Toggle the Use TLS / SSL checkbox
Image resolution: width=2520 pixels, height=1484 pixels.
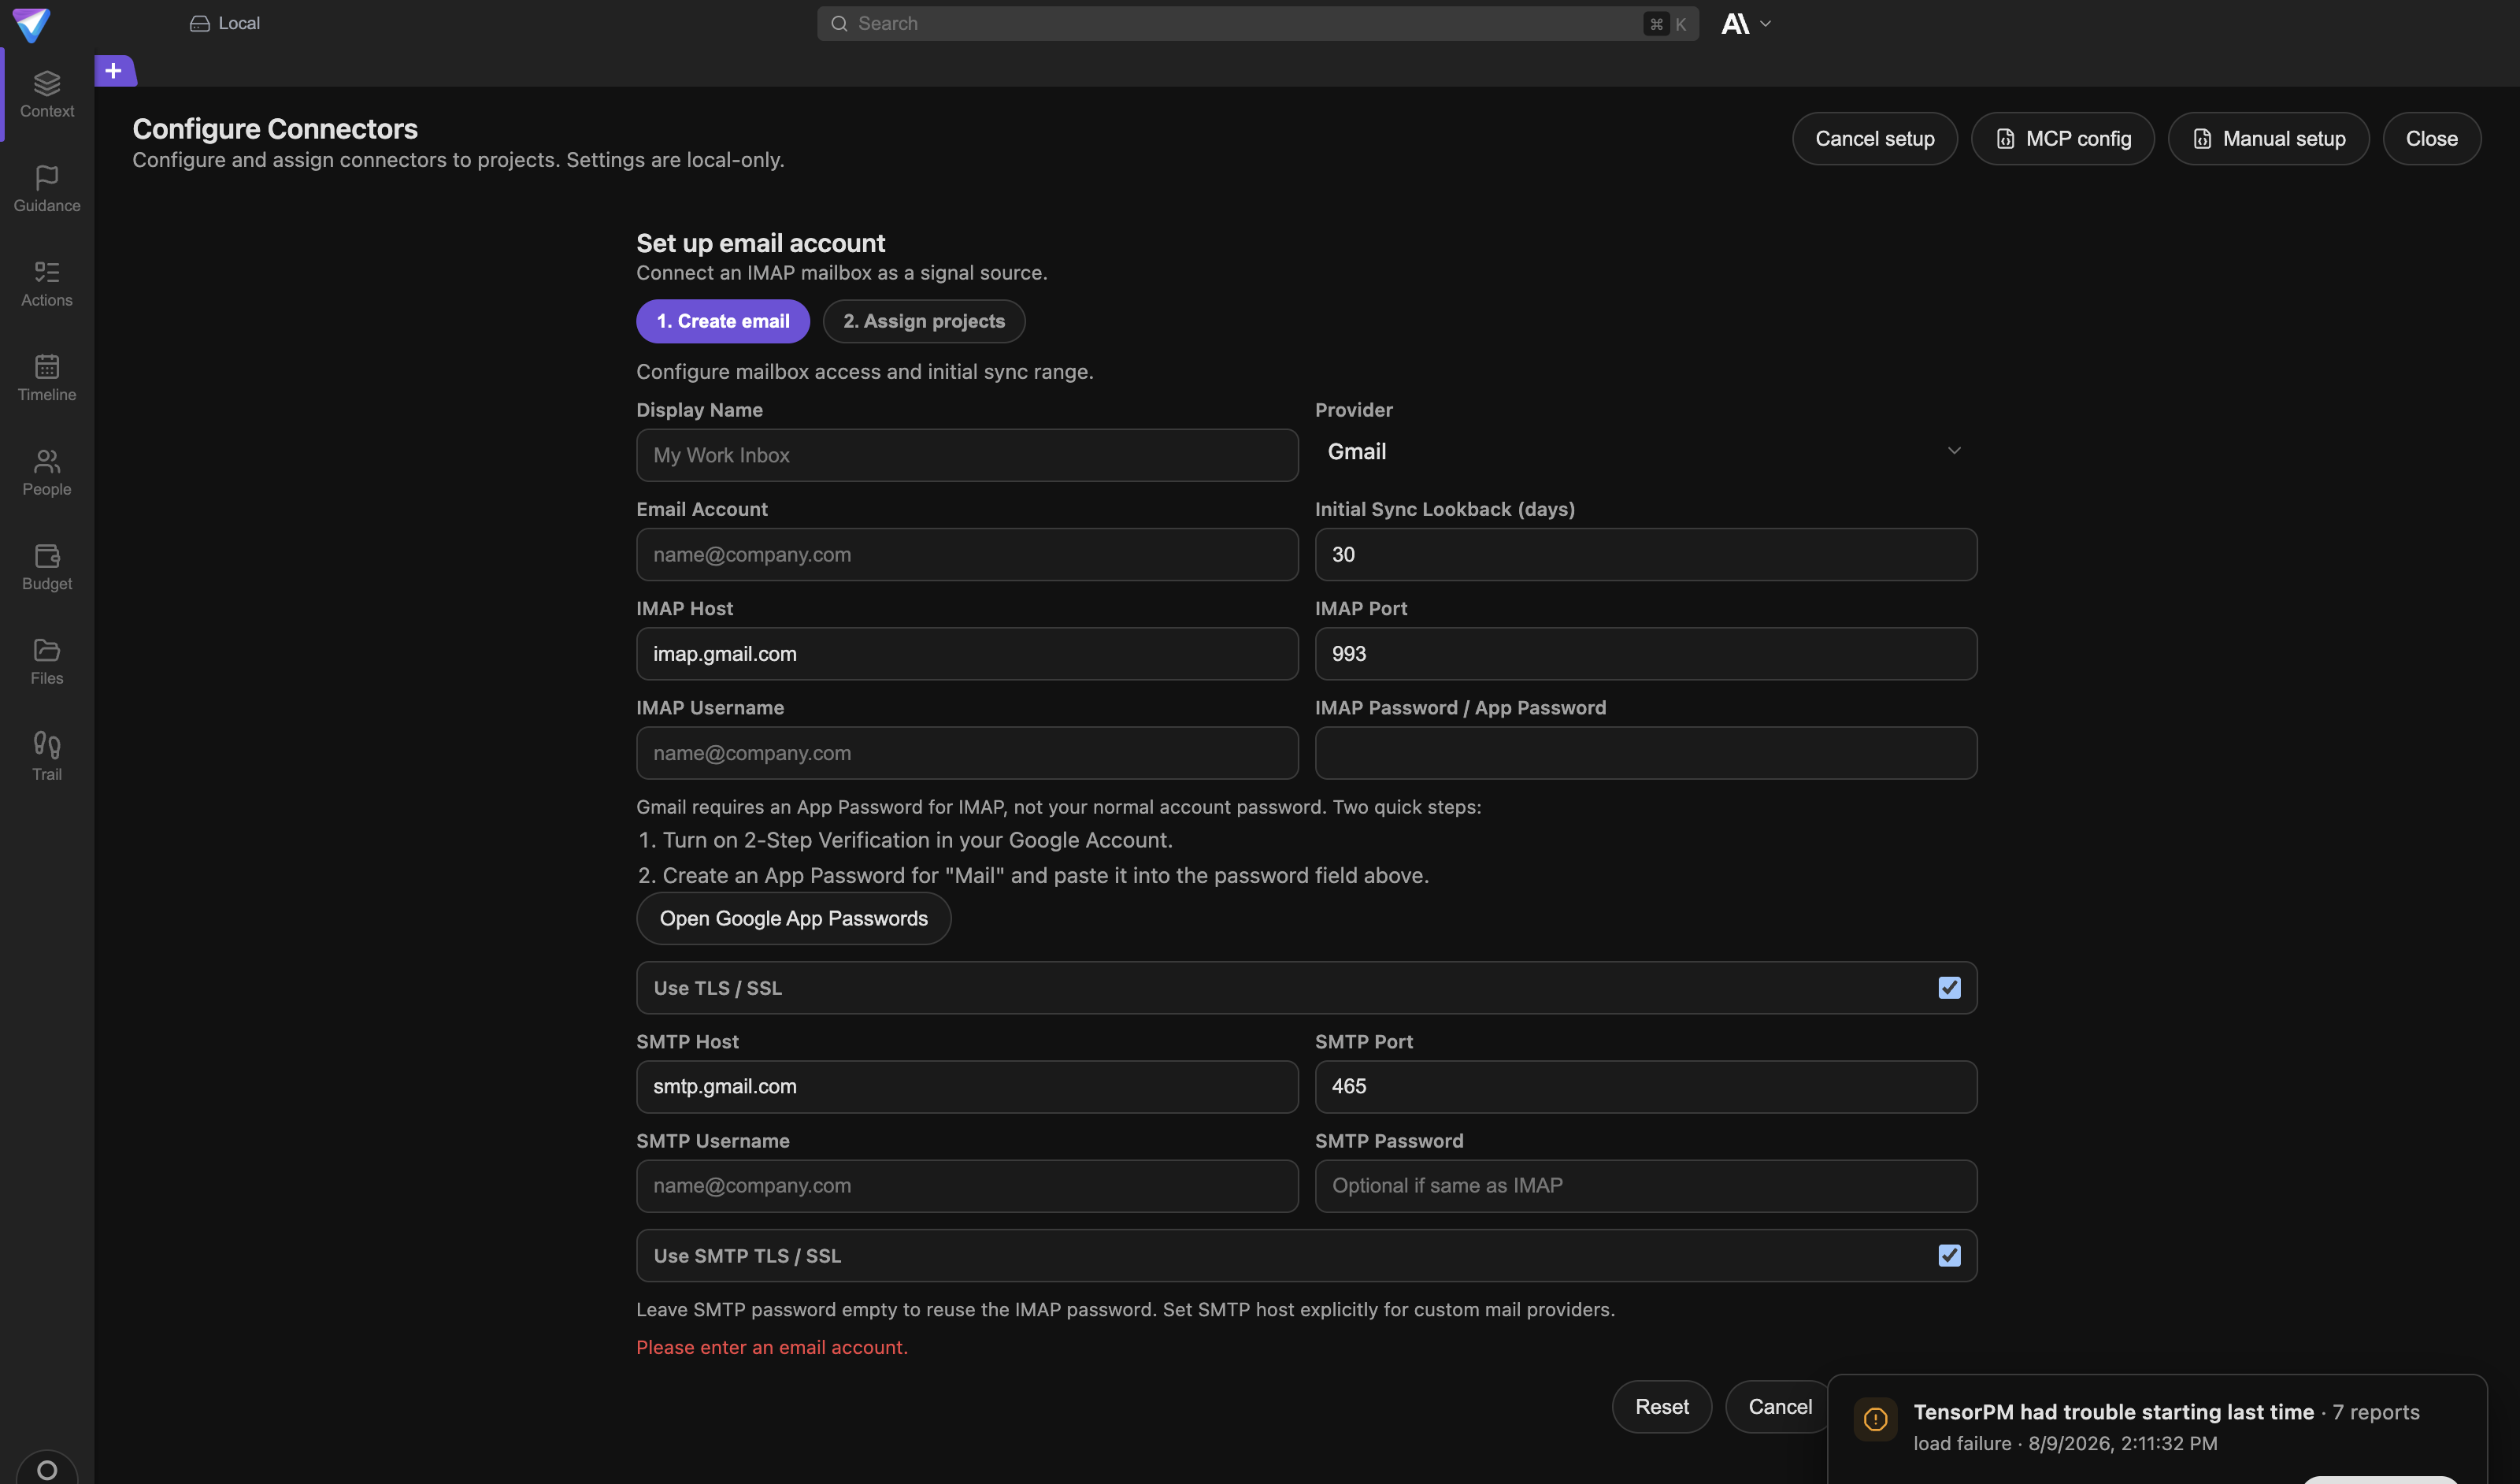1949,988
